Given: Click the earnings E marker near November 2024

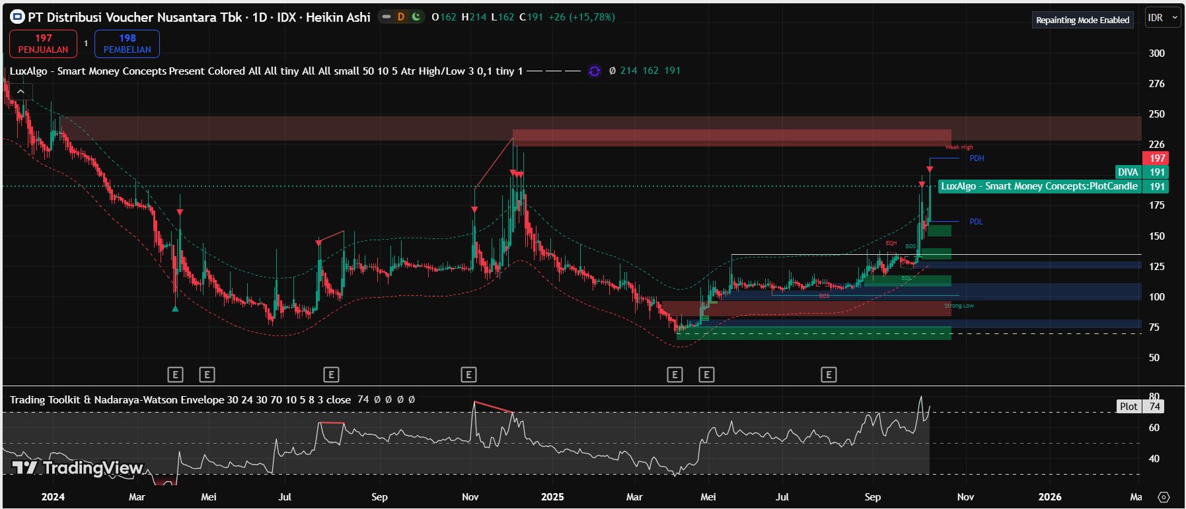Looking at the screenshot, I should 468,375.
